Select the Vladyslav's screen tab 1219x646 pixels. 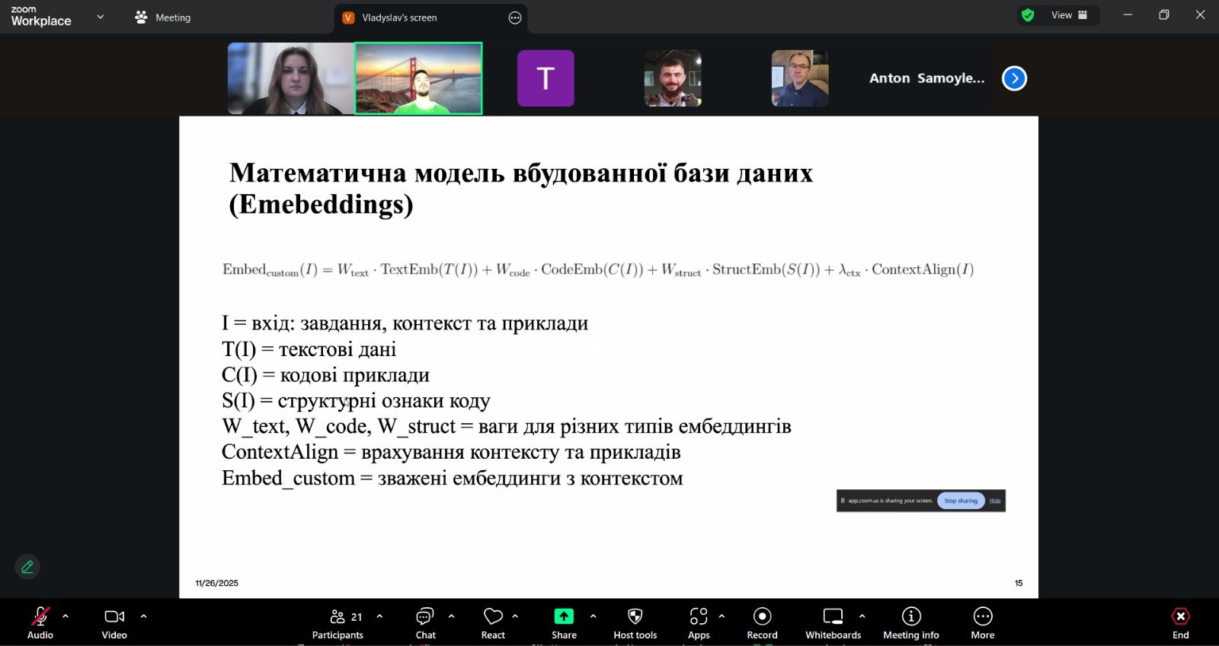[398, 18]
